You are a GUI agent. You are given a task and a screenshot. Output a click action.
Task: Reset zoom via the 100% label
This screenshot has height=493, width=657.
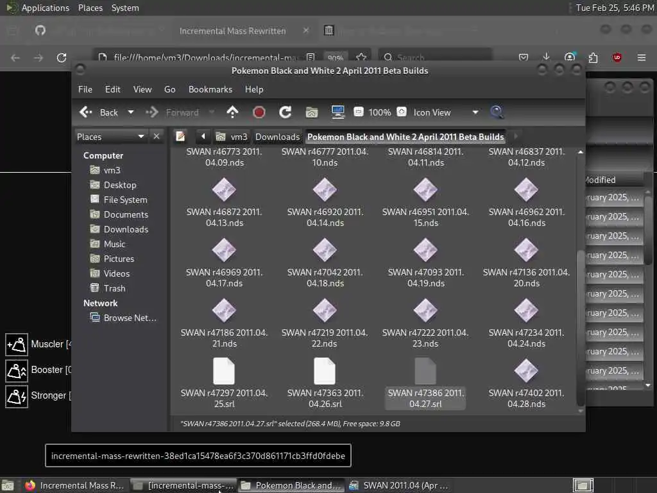coord(380,112)
